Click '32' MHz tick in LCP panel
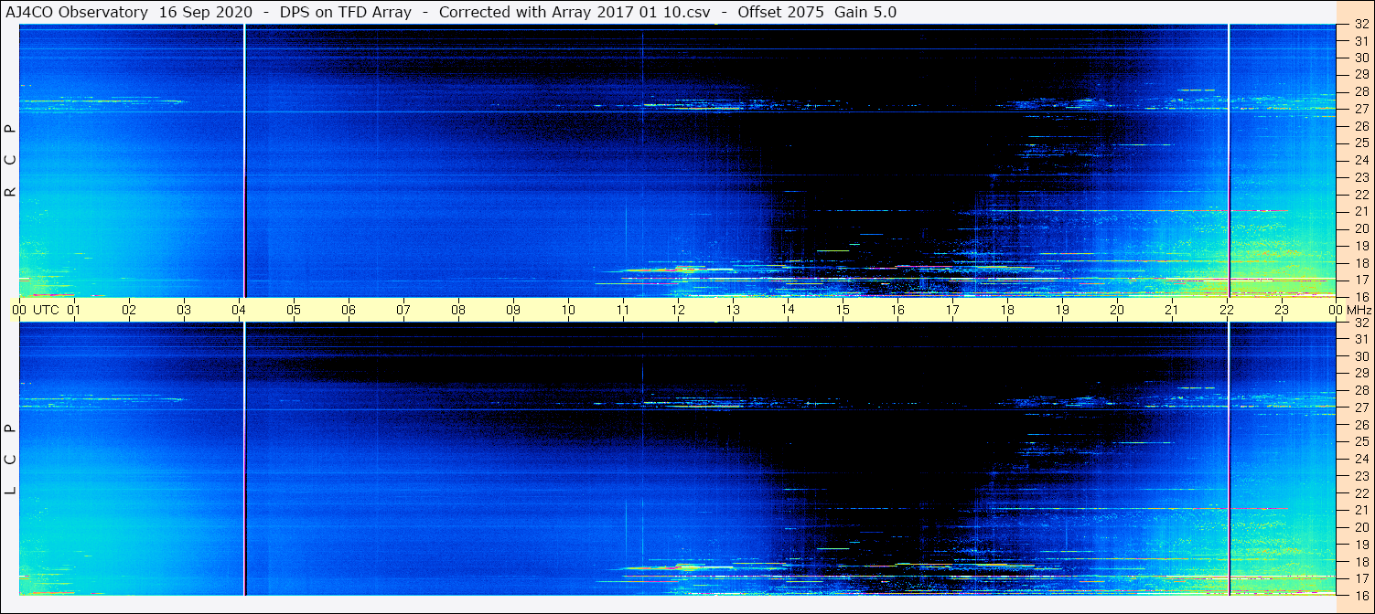The height and width of the screenshot is (614, 1375). tap(1361, 323)
